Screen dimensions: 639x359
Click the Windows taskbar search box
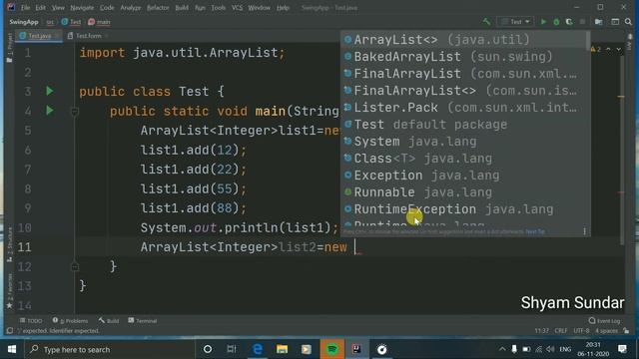pos(109,349)
